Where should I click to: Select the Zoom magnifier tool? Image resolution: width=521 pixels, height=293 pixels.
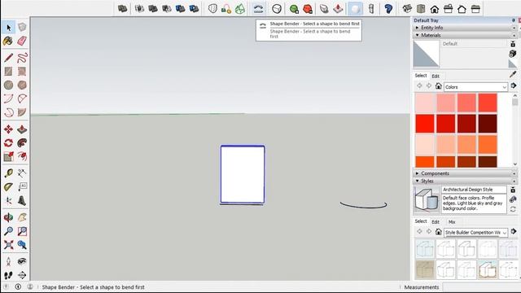8,231
